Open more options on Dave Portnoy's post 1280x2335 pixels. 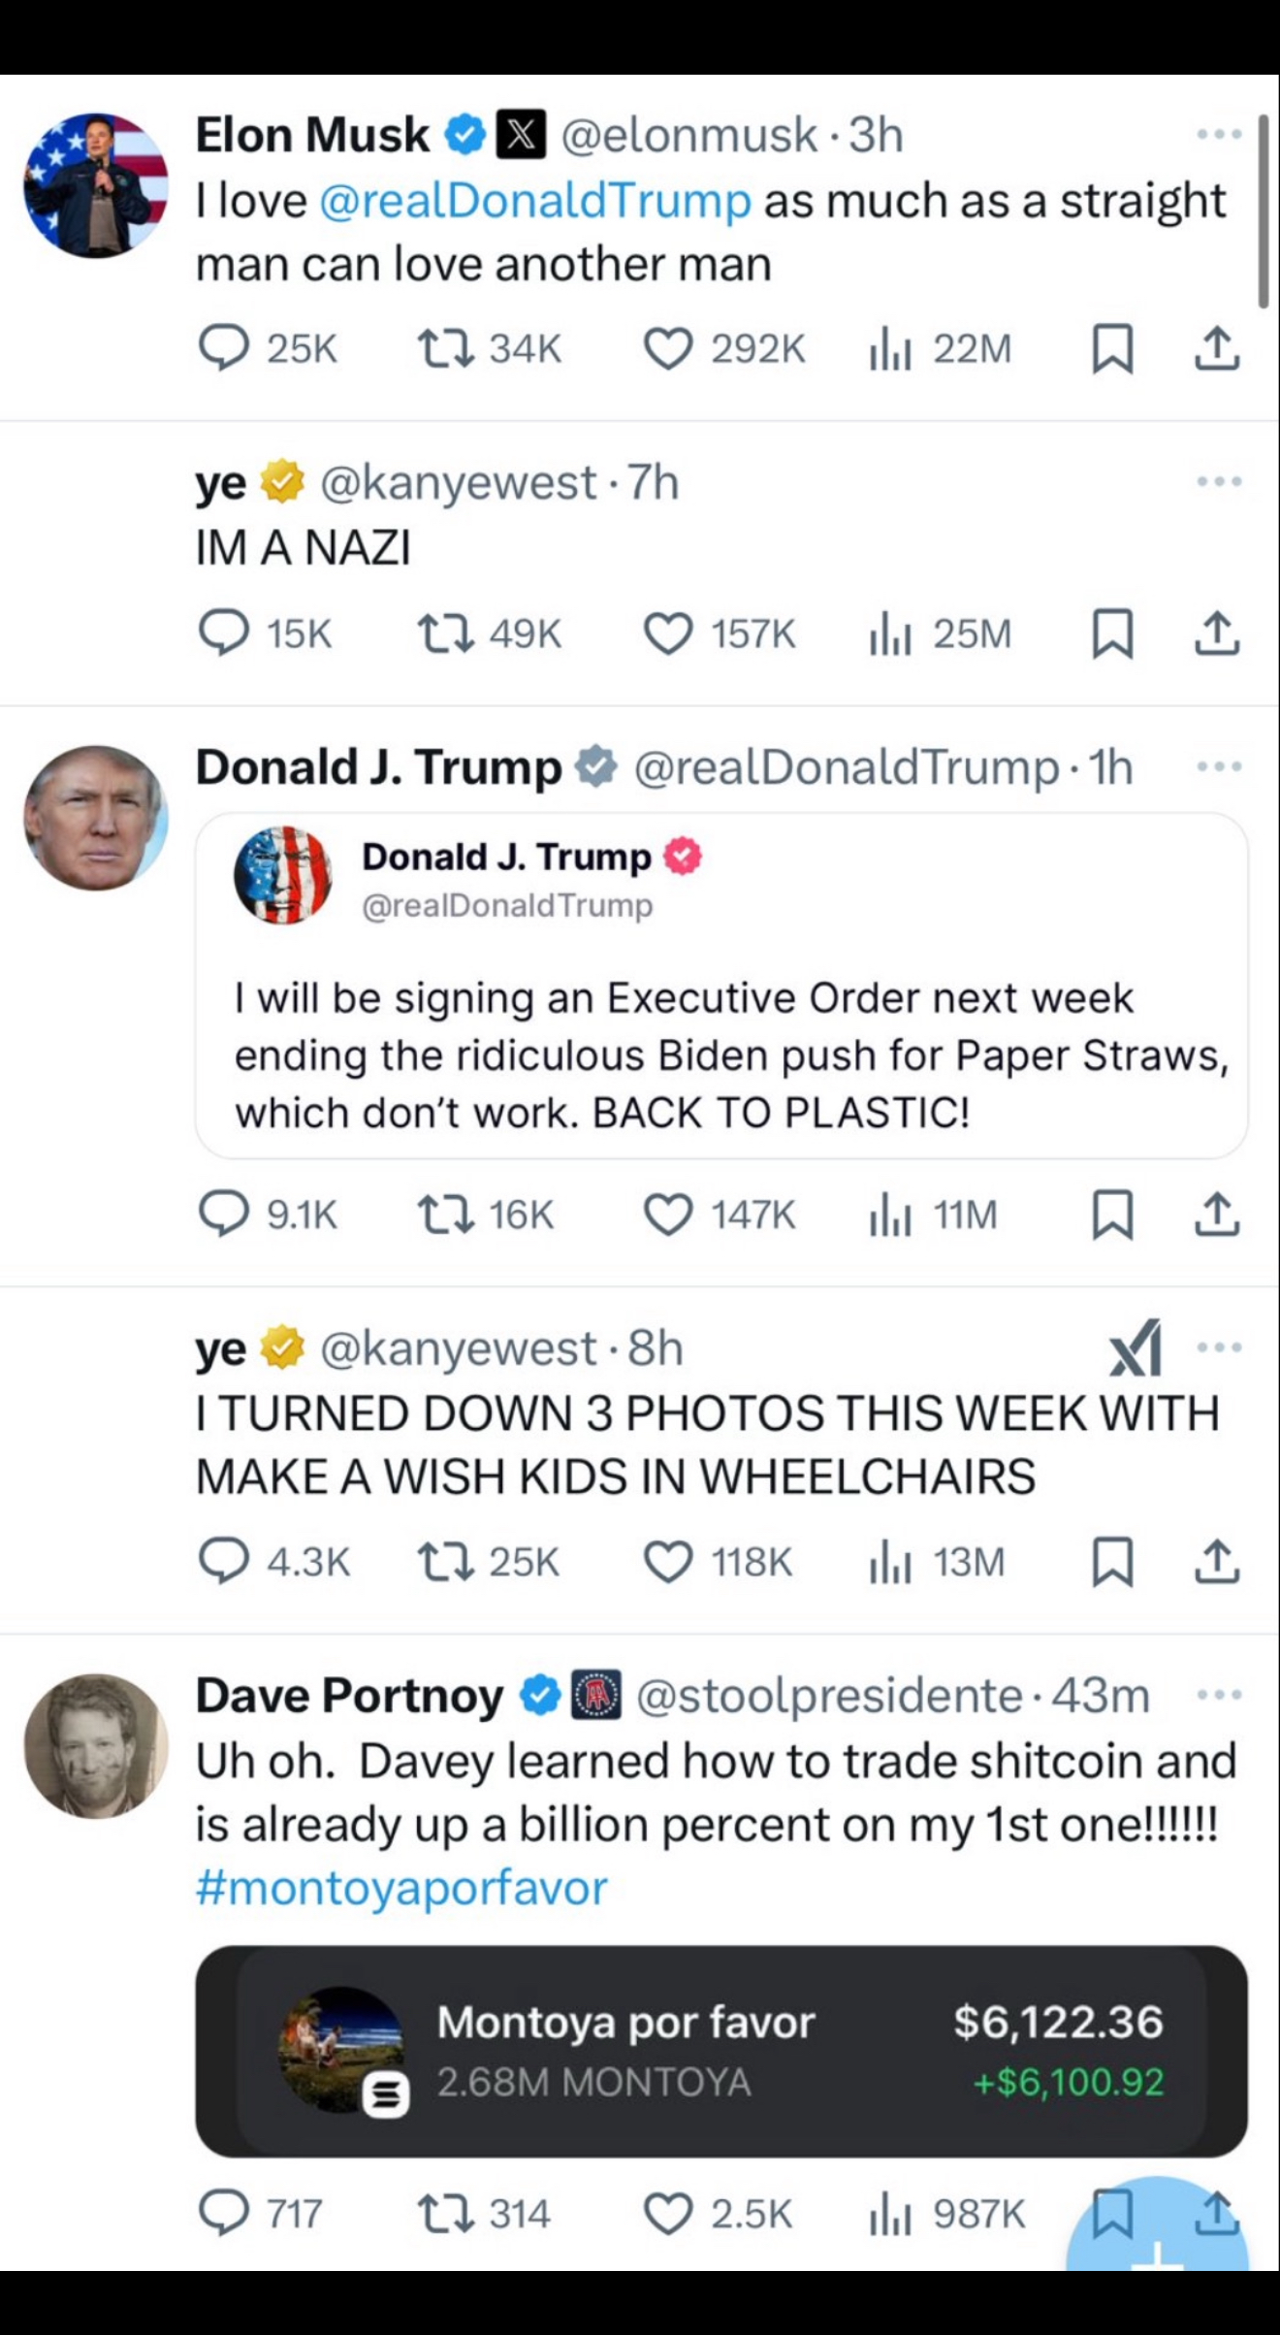pyautogui.click(x=1219, y=1695)
